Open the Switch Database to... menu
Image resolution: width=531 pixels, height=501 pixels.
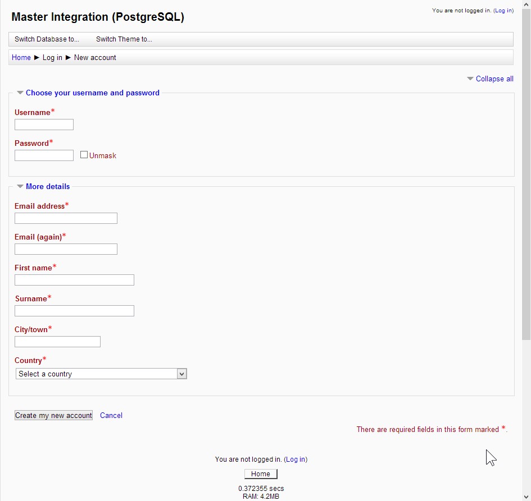click(x=47, y=39)
